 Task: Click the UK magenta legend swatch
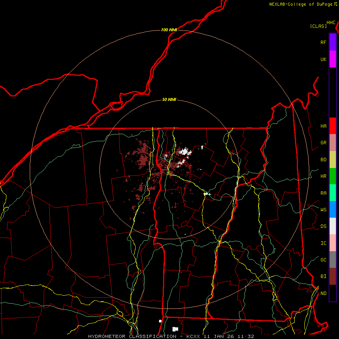click(x=333, y=59)
